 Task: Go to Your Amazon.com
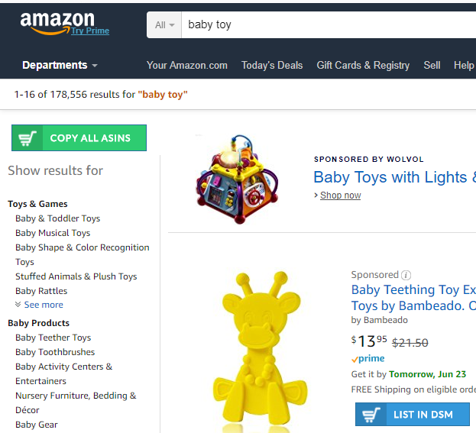click(187, 65)
